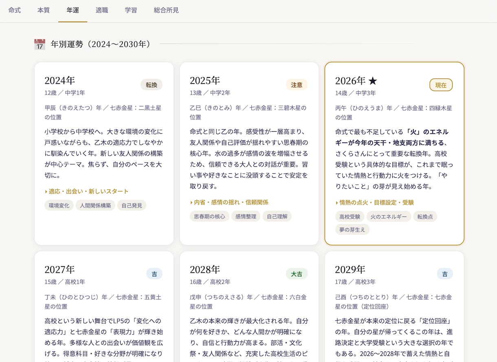Click the 己酉（つちのととり）年 line
The image size is (497, 362).
coord(394,302)
